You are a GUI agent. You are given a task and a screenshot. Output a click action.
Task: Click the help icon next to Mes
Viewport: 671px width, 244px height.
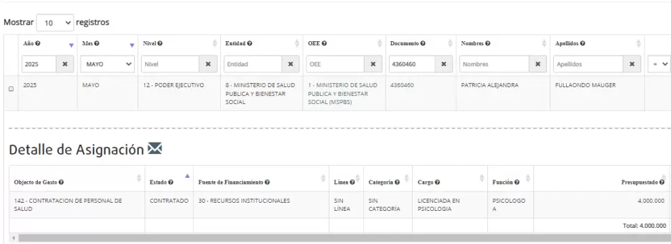[x=97, y=43]
